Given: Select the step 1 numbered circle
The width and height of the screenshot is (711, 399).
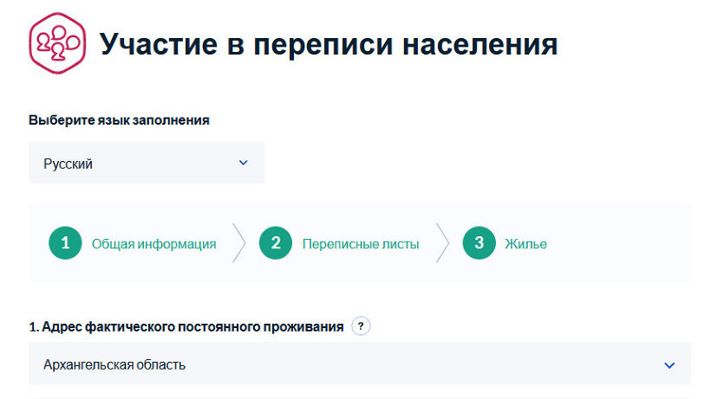Looking at the screenshot, I should click(65, 243).
